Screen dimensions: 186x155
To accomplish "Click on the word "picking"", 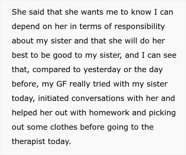I will point(162,113).
